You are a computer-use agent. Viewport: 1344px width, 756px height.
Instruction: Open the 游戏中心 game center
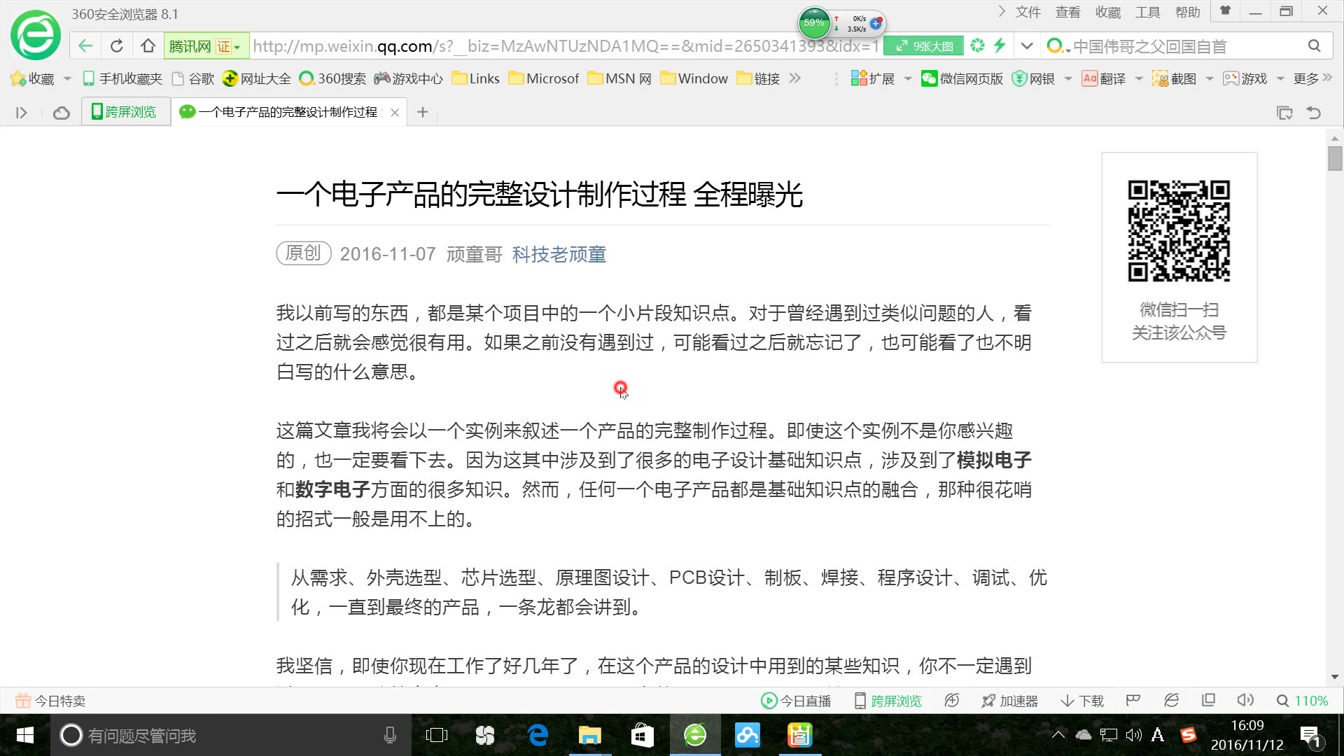tap(409, 78)
